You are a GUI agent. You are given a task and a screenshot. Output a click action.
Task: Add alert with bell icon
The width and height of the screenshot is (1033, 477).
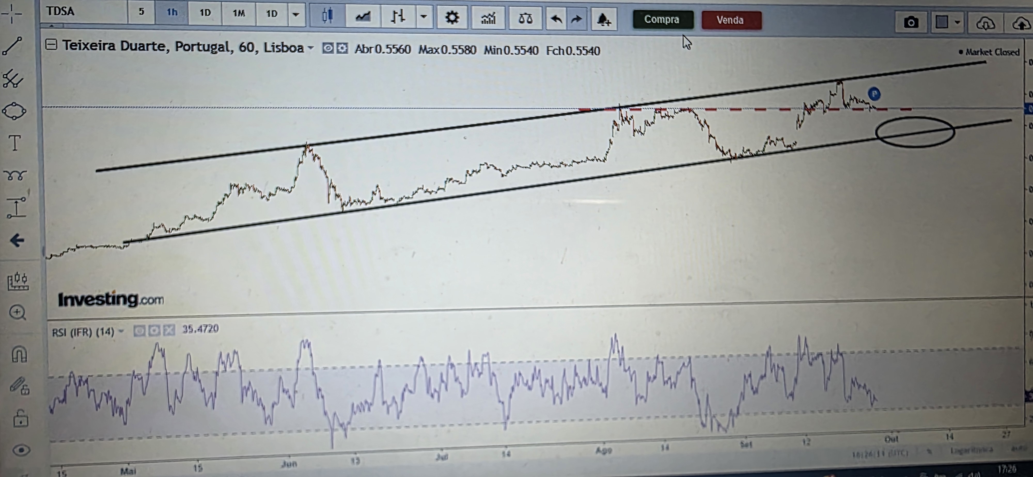click(x=604, y=19)
